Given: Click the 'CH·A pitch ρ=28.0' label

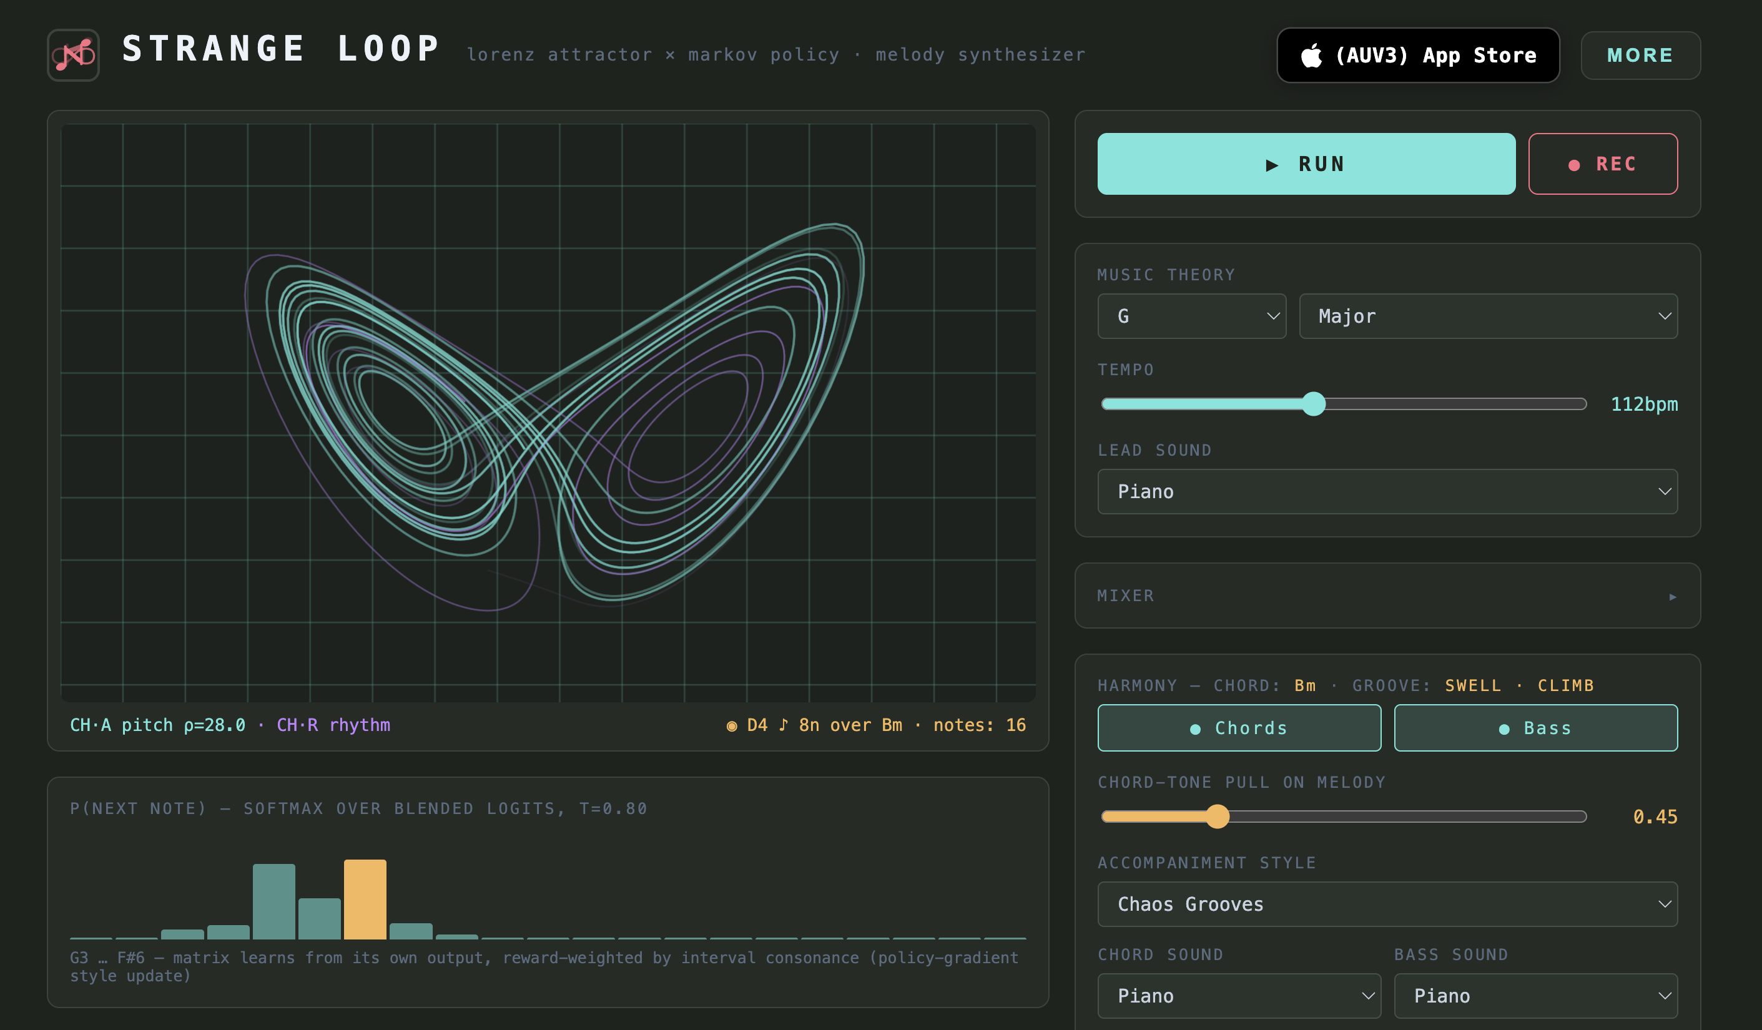Looking at the screenshot, I should click(157, 725).
